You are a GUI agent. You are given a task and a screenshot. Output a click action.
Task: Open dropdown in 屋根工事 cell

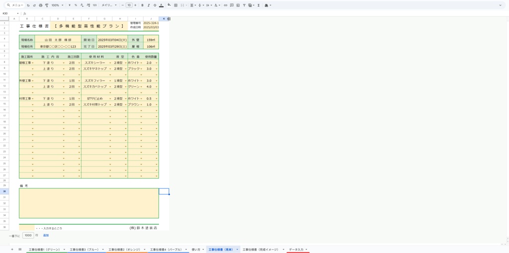click(33, 63)
